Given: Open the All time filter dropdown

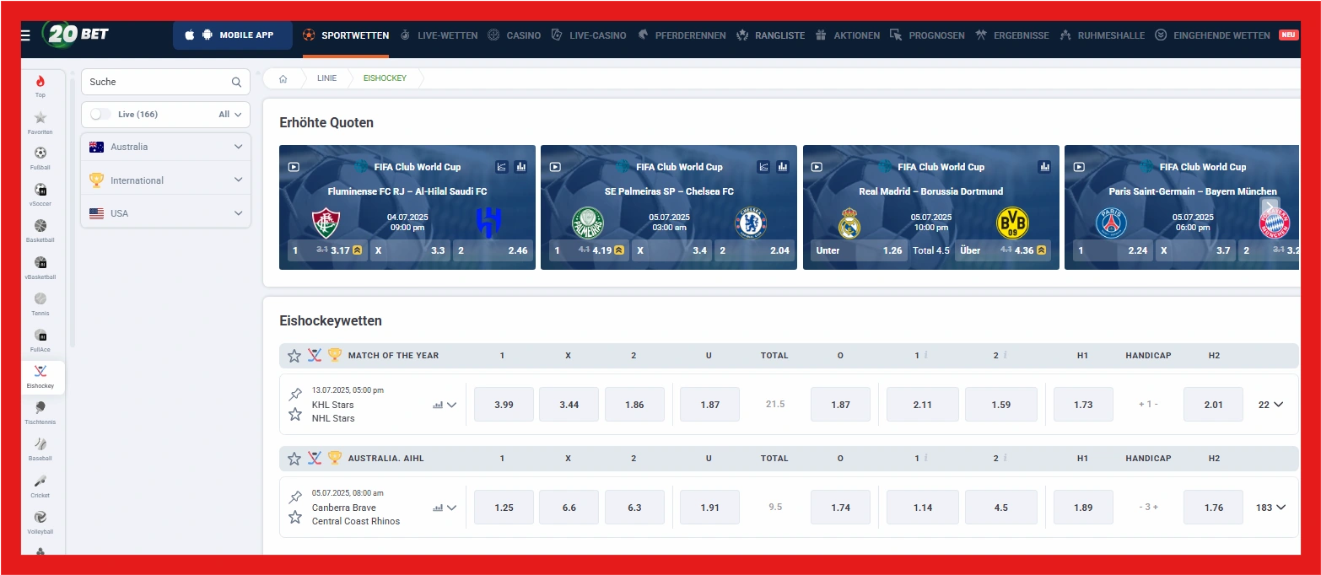Looking at the screenshot, I should coord(230,114).
